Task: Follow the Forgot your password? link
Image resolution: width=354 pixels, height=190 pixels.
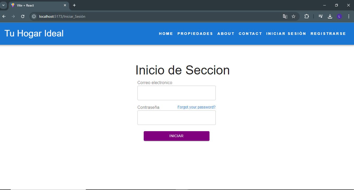Action: click(x=196, y=107)
